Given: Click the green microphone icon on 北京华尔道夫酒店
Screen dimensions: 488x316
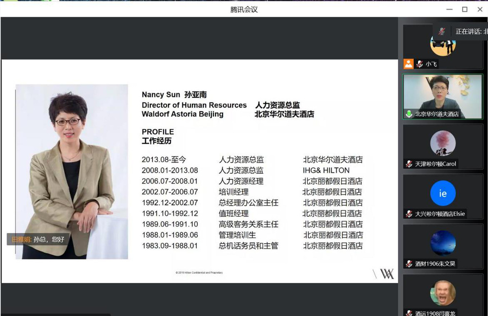Looking at the screenshot, I should coord(409,114).
